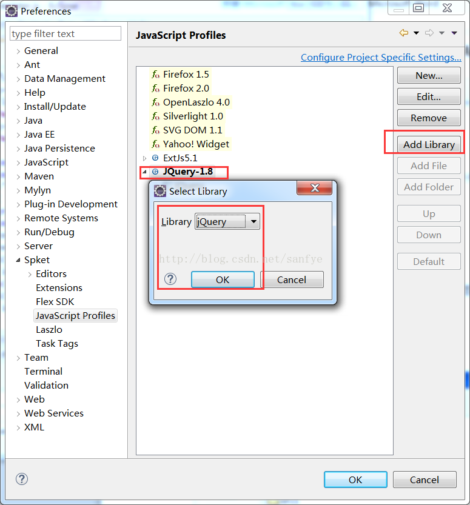
Task: Expand the Team preferences node
Action: pos(18,358)
